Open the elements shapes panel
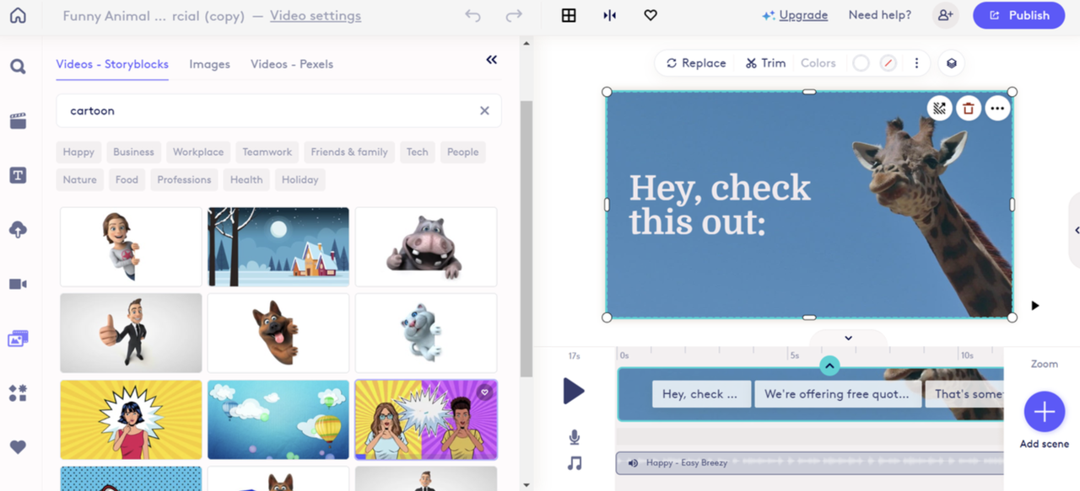 click(18, 392)
